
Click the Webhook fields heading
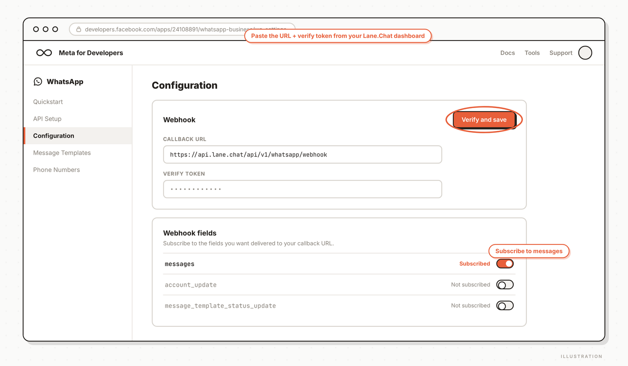coord(190,233)
